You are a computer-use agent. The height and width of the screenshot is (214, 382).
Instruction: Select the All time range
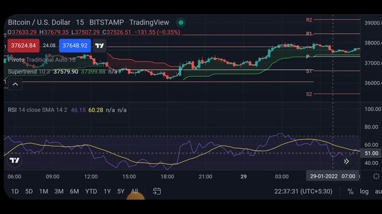(x=134, y=191)
